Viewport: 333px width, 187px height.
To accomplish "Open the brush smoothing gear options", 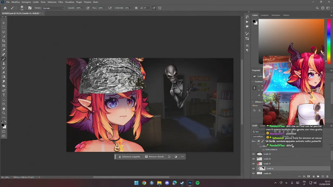I will tap(136, 8).
